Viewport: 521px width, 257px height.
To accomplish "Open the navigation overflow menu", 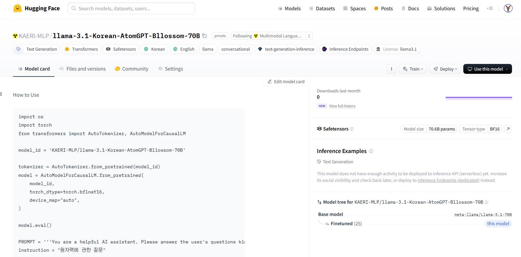I will click(489, 9).
